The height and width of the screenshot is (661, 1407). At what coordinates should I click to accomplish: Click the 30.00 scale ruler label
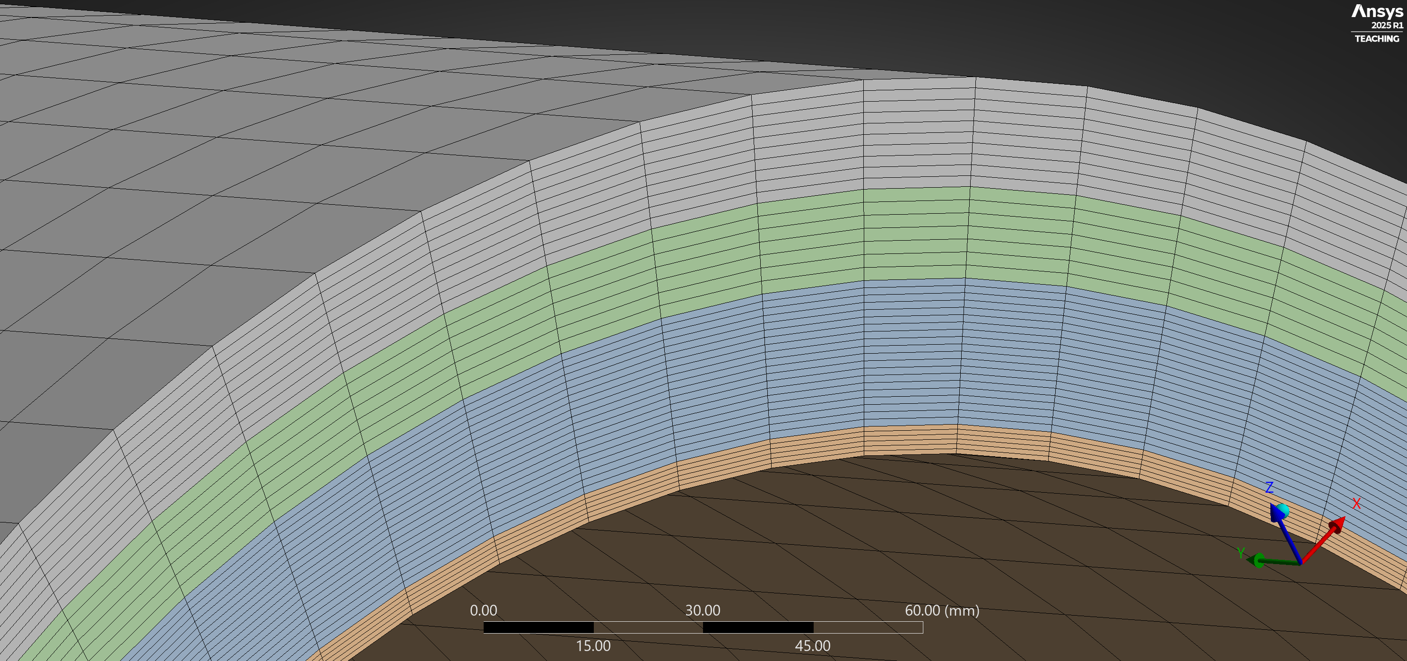(703, 610)
